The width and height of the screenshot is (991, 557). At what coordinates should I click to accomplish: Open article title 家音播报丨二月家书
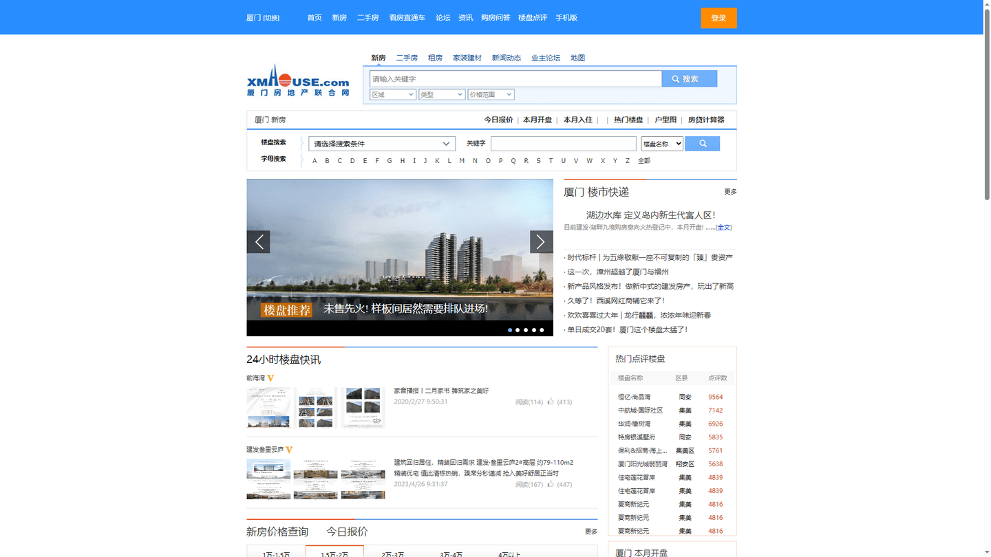[441, 391]
